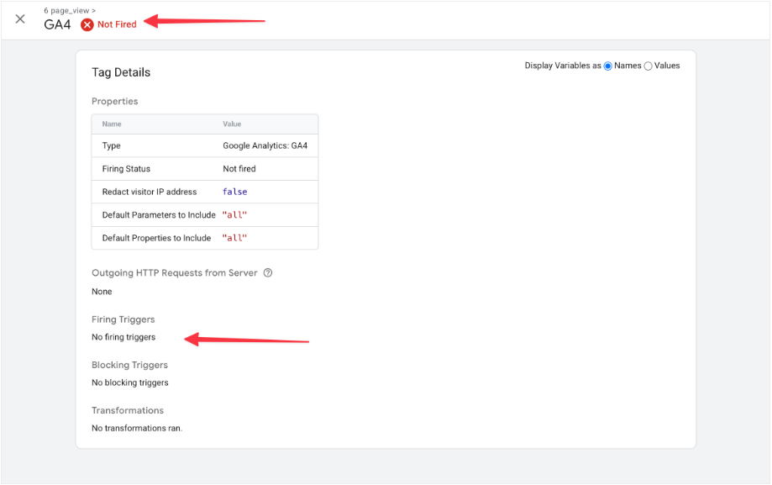The image size is (772, 485).
Task: Click the No blocking triggers text
Action: (129, 383)
